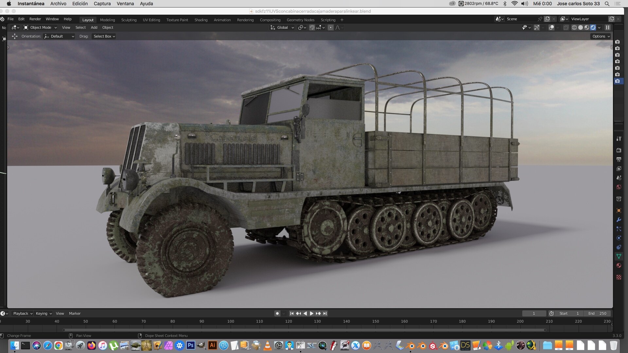This screenshot has height=353, width=628.
Task: Open the Global transform orientation dropdown
Action: tap(282, 27)
